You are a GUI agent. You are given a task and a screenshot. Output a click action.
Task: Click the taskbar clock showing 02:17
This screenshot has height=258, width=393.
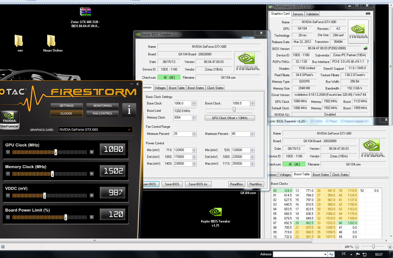click(379, 254)
